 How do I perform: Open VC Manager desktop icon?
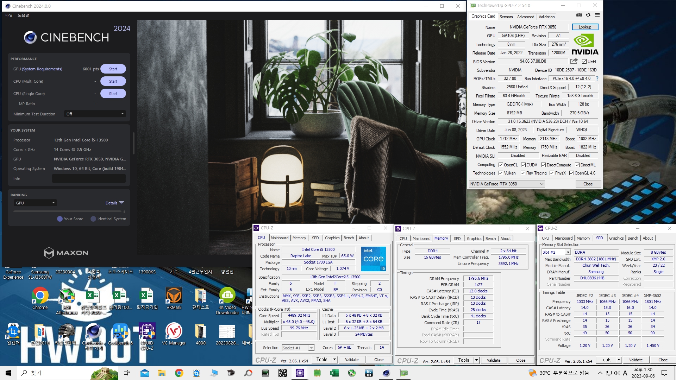coord(174,334)
